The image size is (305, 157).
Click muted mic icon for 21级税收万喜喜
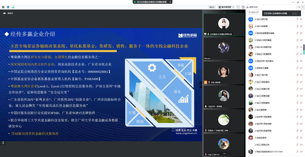297,68
